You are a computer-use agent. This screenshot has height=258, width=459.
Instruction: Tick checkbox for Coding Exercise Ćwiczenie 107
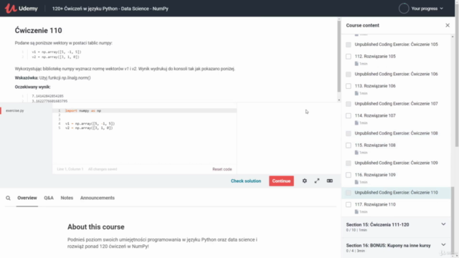(x=349, y=104)
